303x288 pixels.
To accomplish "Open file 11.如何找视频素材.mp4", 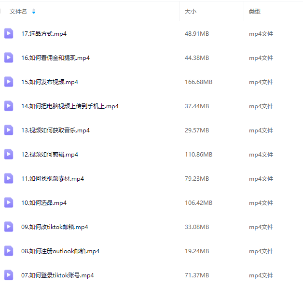I will click(53, 179).
